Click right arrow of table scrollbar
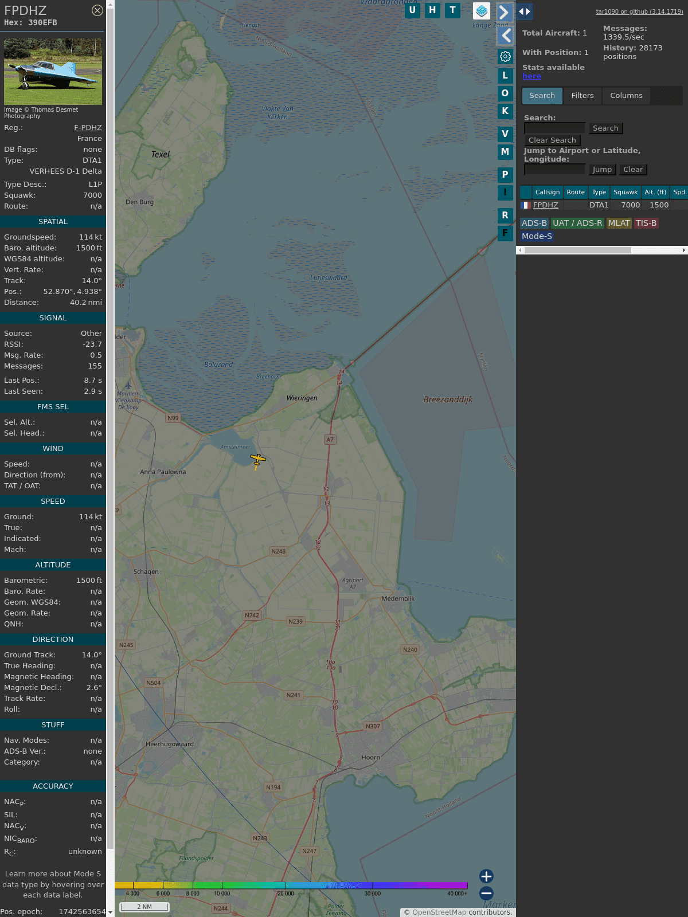This screenshot has height=917, width=688. coord(684,250)
